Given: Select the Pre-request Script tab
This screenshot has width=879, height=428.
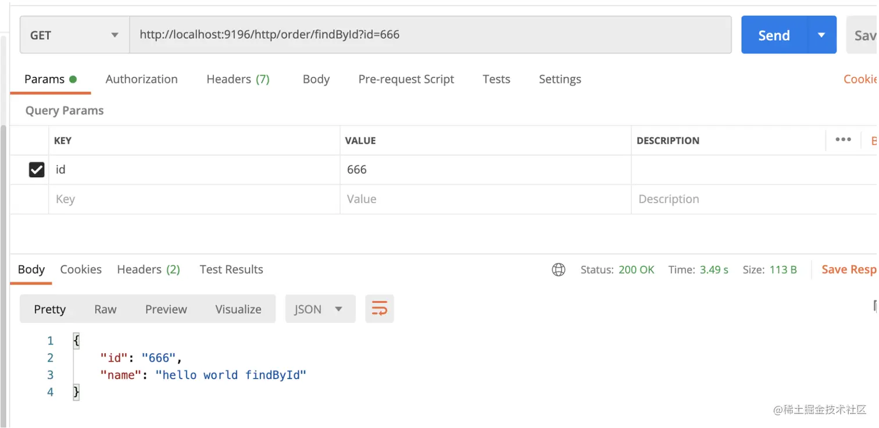Looking at the screenshot, I should (406, 79).
